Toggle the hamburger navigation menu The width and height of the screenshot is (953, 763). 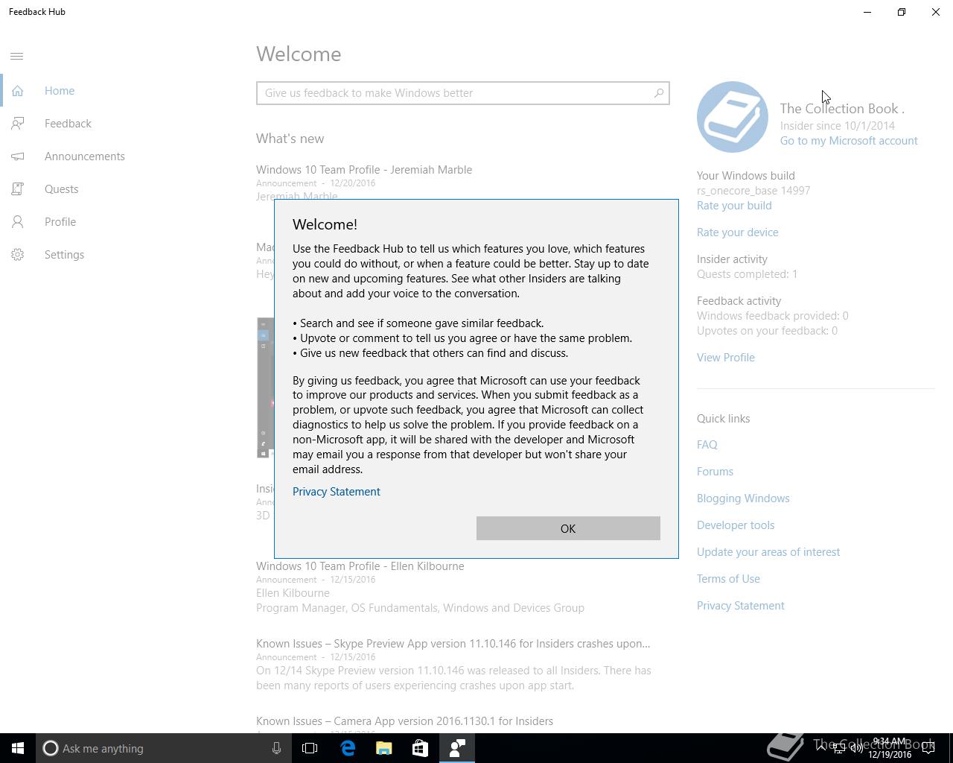point(17,56)
